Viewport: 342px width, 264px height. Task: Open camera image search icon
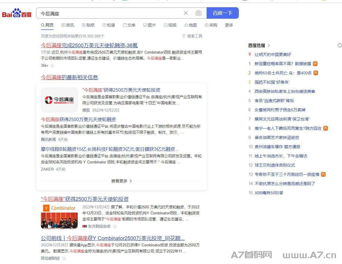click(x=198, y=13)
